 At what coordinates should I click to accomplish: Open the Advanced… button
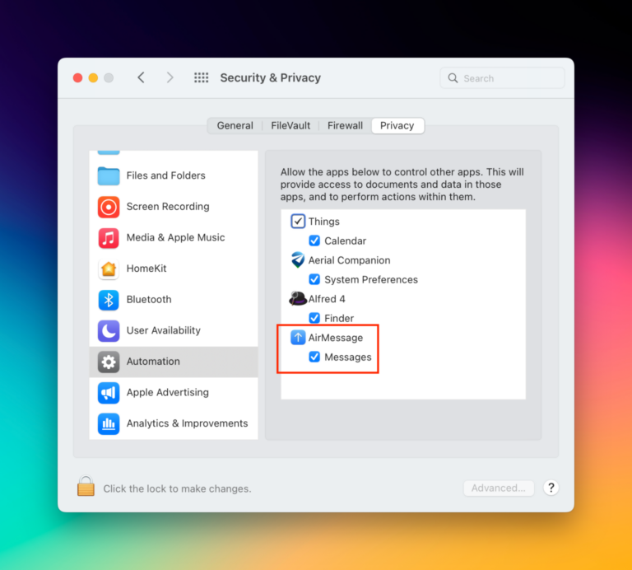tap(499, 488)
